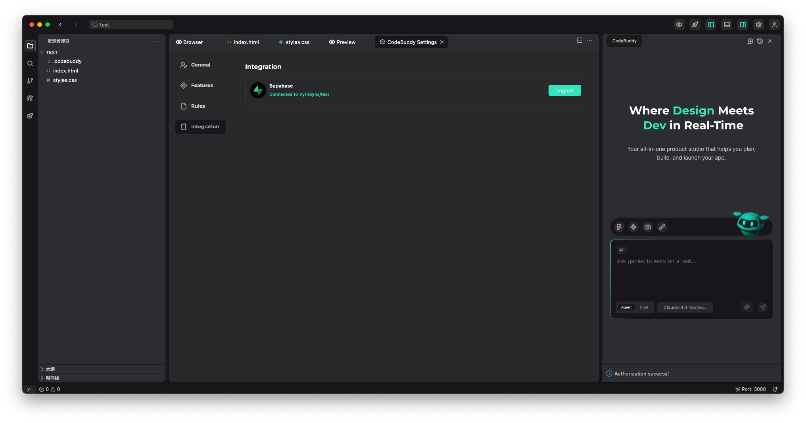The width and height of the screenshot is (806, 423).
Task: Select the CodeBuddy panel tab
Action: tap(624, 41)
